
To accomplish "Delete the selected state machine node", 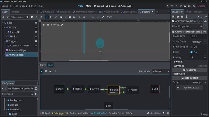I will click(x=56, y=71).
